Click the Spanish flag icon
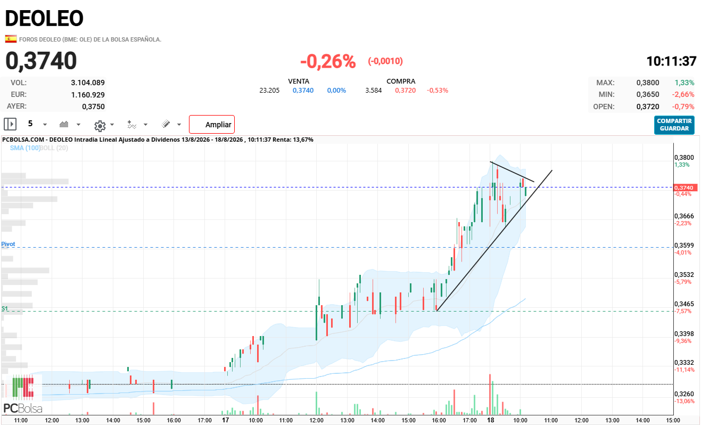 pyautogui.click(x=11, y=39)
